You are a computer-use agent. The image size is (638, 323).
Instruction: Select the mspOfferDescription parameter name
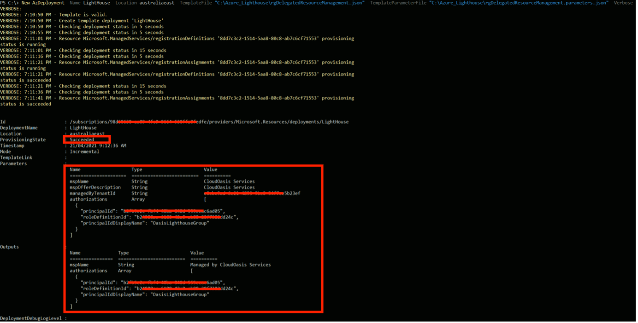point(95,188)
